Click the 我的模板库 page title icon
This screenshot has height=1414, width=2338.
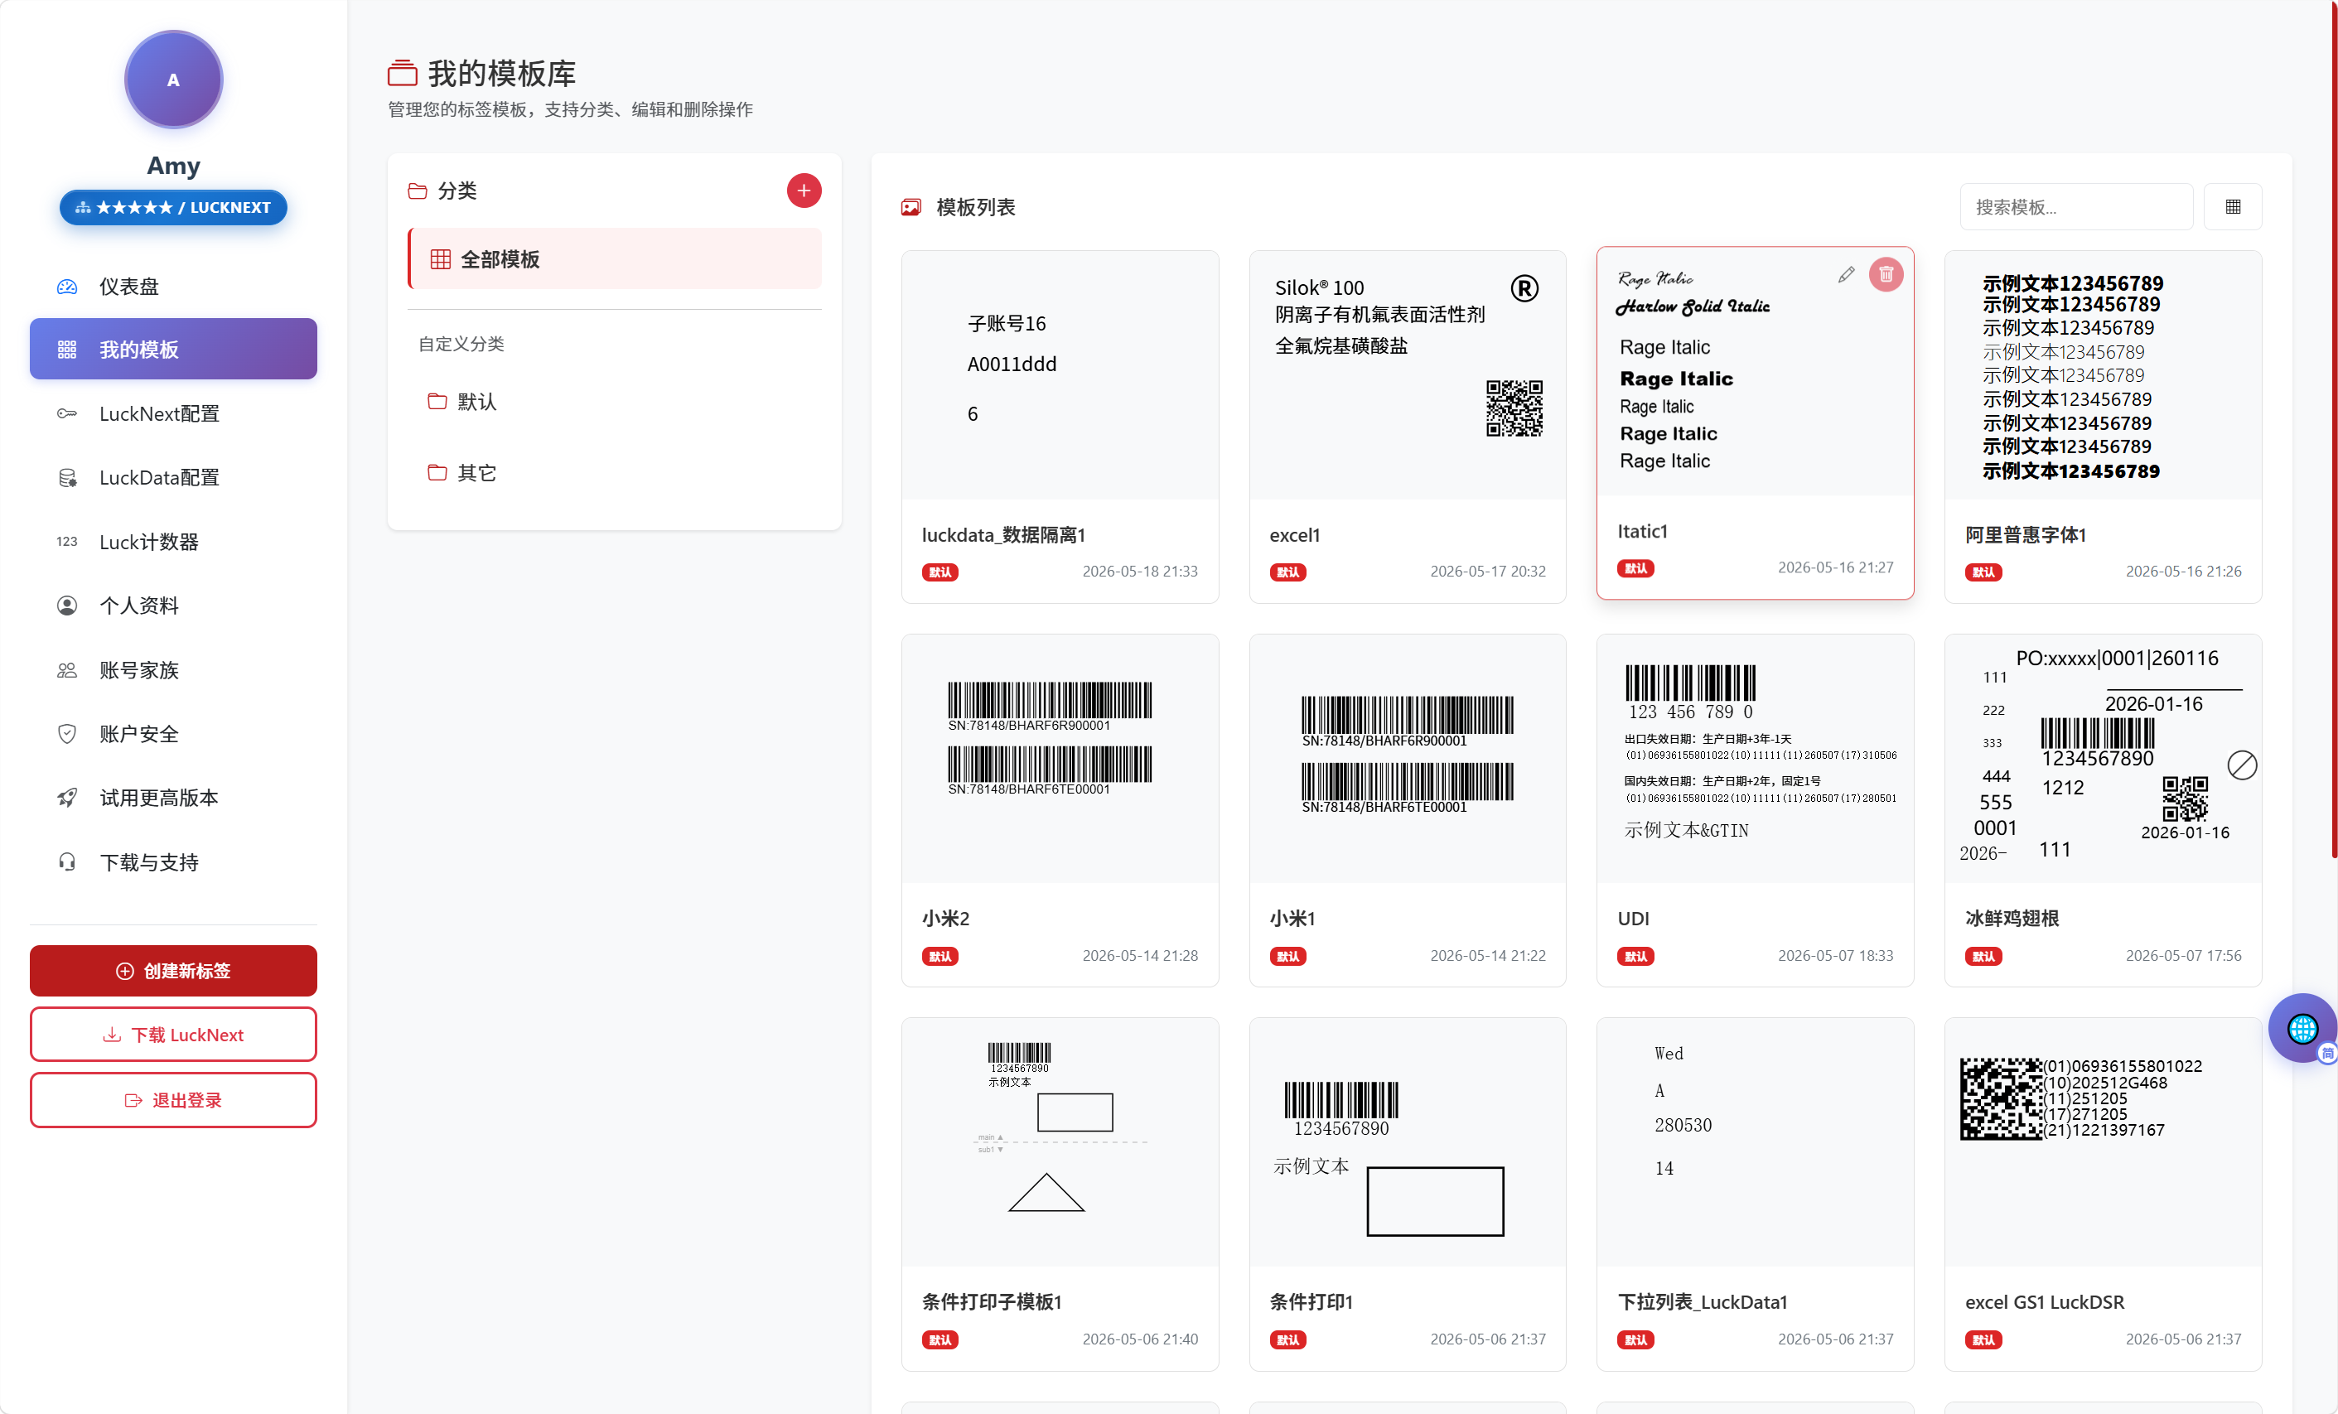tap(403, 72)
